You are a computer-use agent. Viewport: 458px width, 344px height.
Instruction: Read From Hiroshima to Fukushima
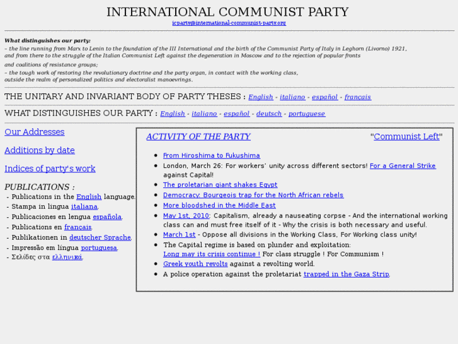pyautogui.click(x=212, y=155)
